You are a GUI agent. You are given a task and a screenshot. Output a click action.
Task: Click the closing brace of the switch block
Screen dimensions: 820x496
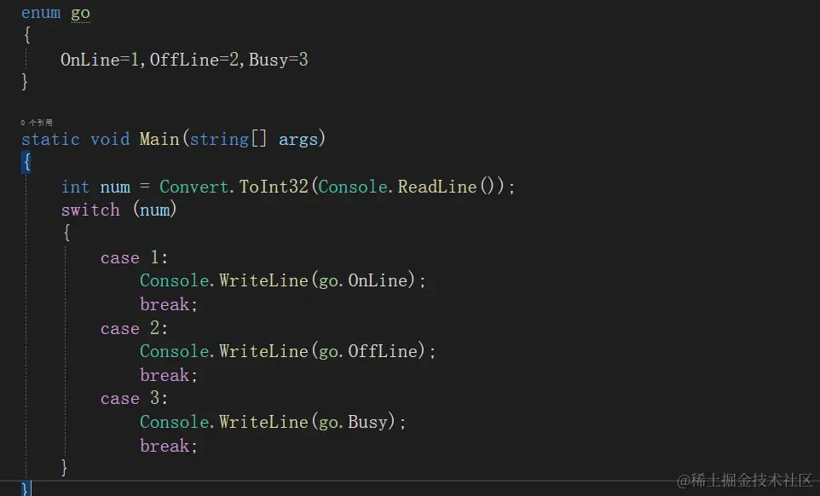[x=64, y=467]
